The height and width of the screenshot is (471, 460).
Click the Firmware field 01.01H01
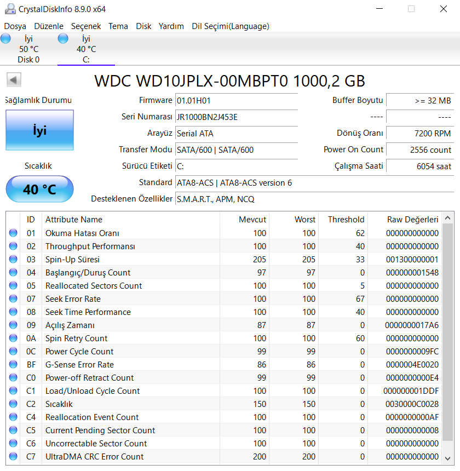click(237, 101)
